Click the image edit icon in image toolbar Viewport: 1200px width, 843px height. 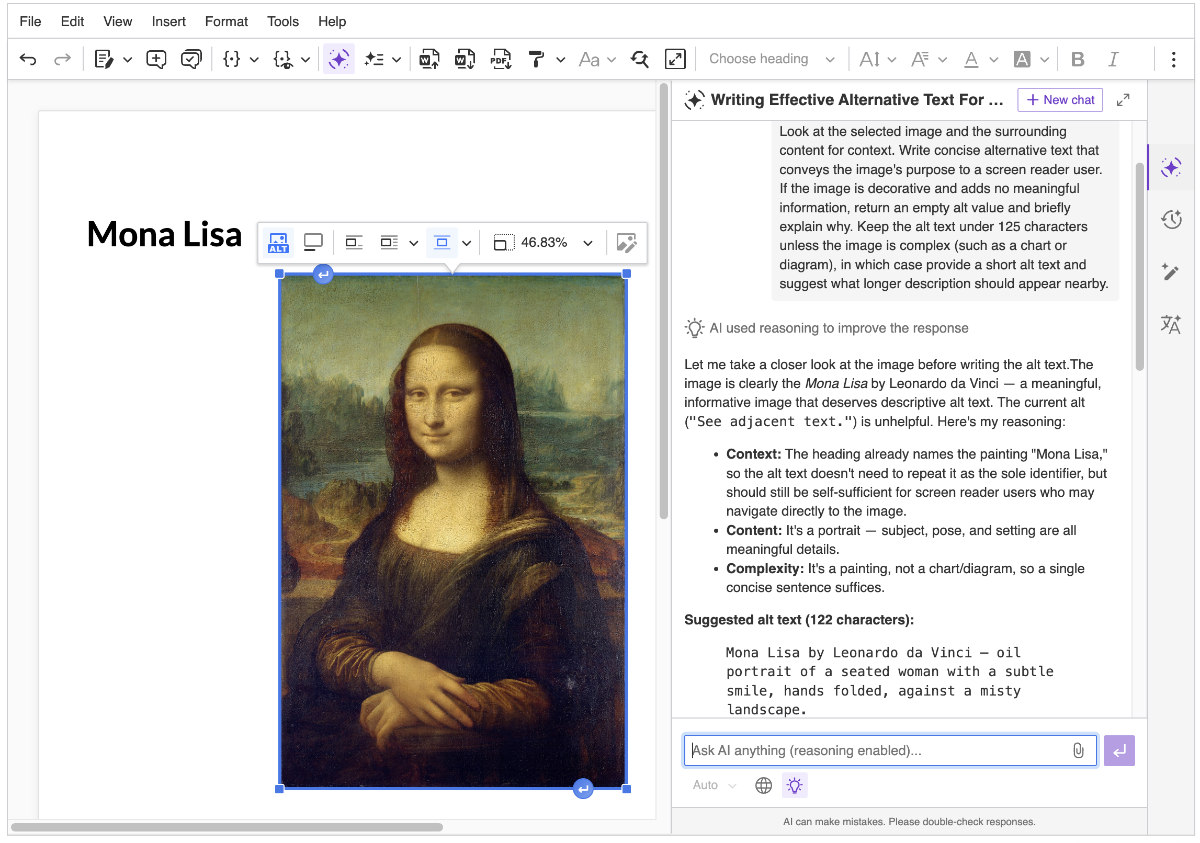click(x=627, y=243)
